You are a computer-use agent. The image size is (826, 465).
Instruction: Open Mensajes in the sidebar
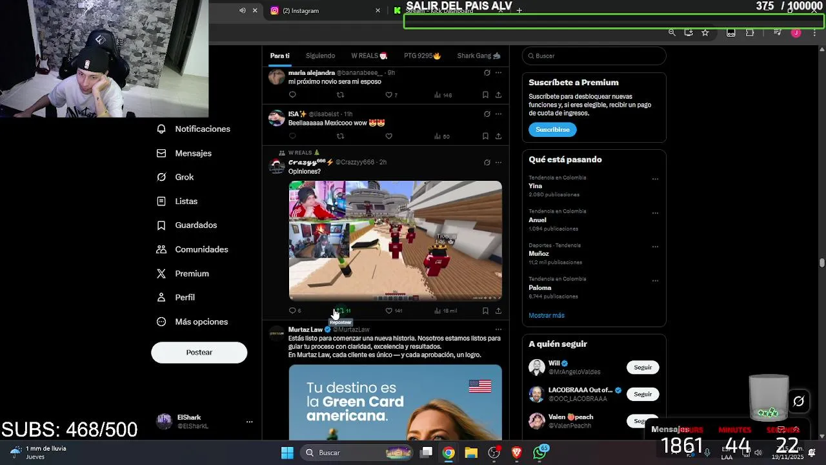click(x=185, y=153)
